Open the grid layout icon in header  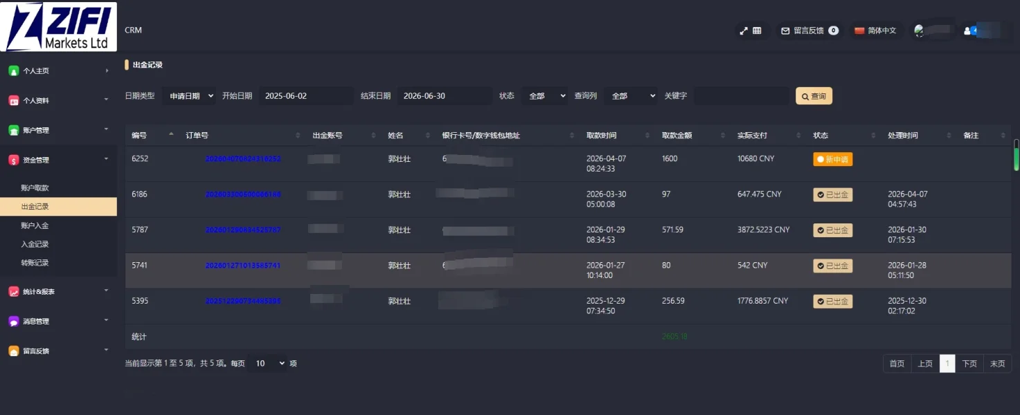point(757,30)
